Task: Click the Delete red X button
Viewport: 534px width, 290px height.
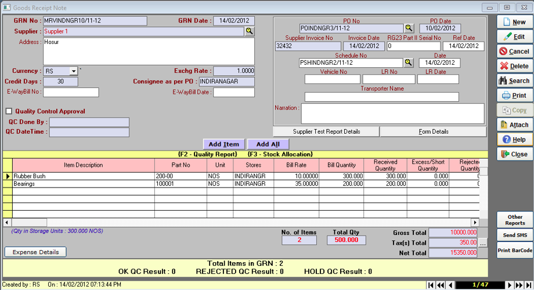Action: coord(515,66)
